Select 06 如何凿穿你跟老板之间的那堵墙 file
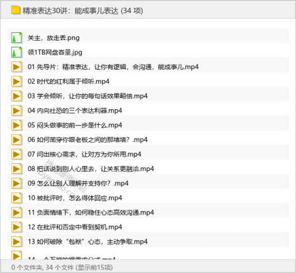This screenshot has width=296, height=273. click(x=88, y=140)
